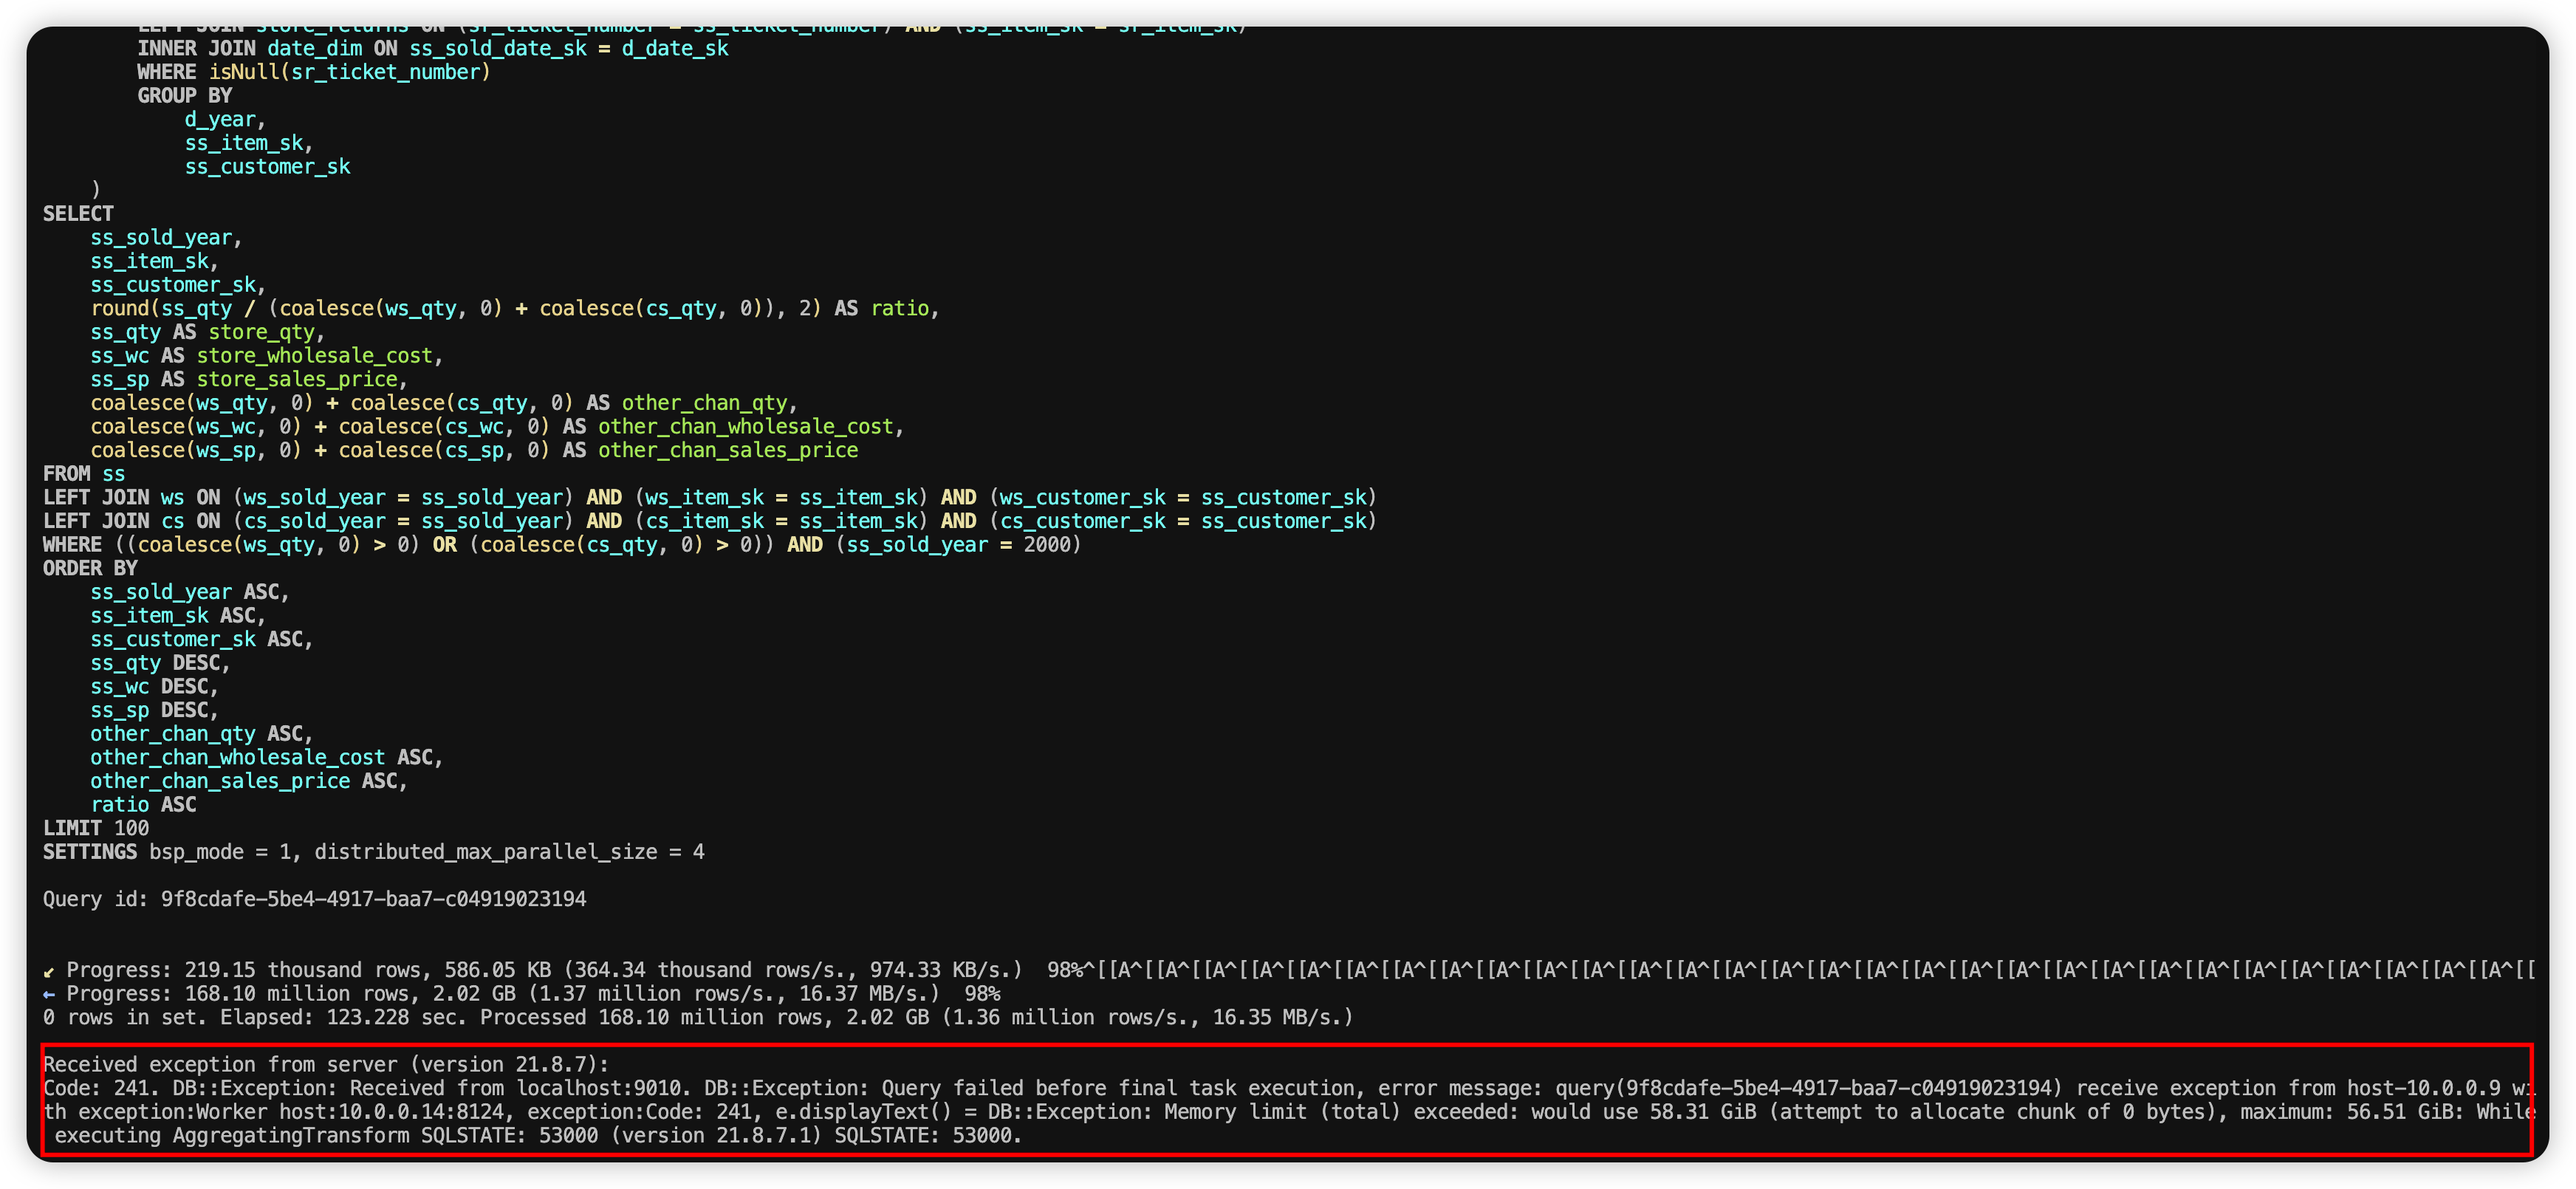
Task: Click the FROM ss line
Action: click(84, 474)
